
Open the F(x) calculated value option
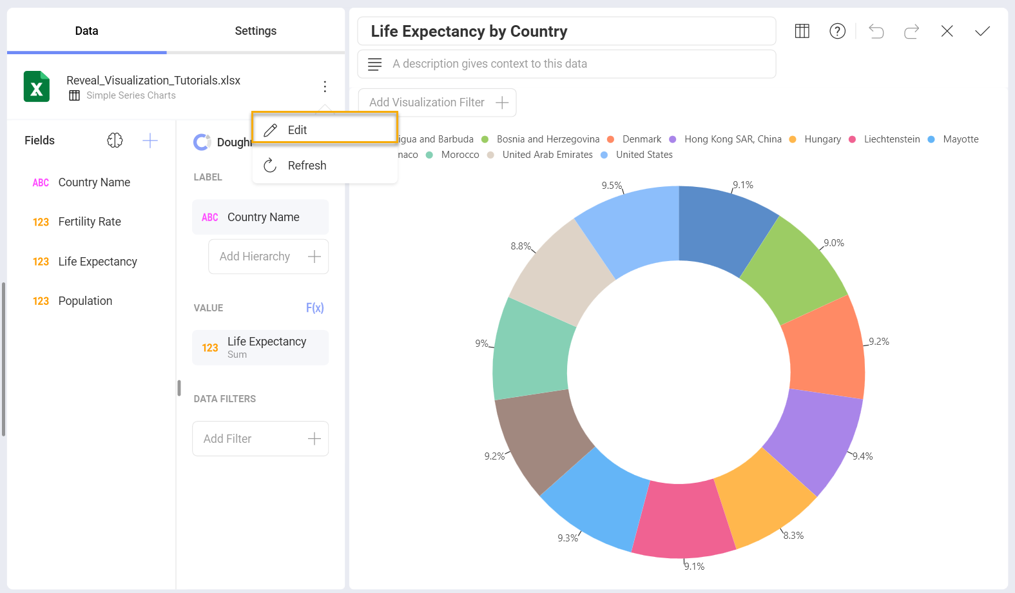(314, 308)
